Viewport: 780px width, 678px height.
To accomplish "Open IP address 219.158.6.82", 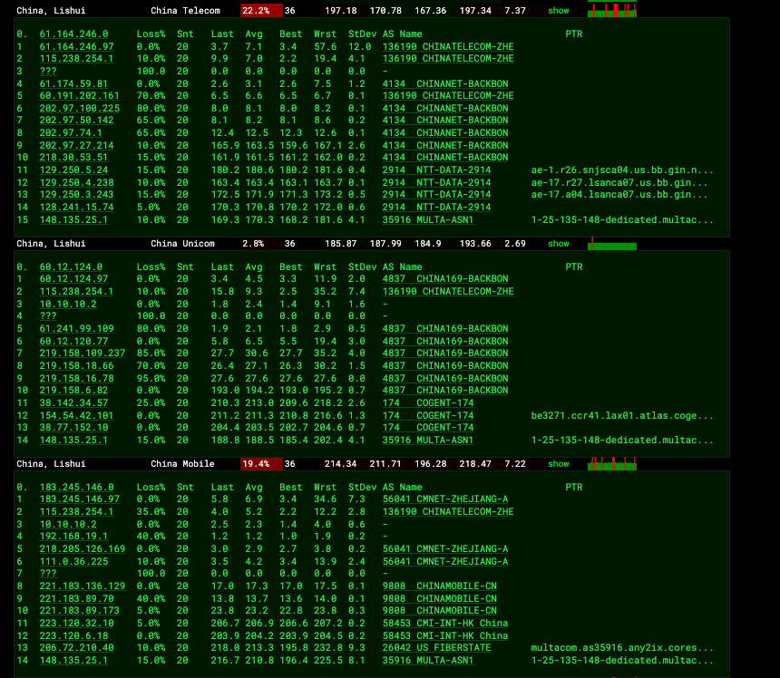I will 73,390.
